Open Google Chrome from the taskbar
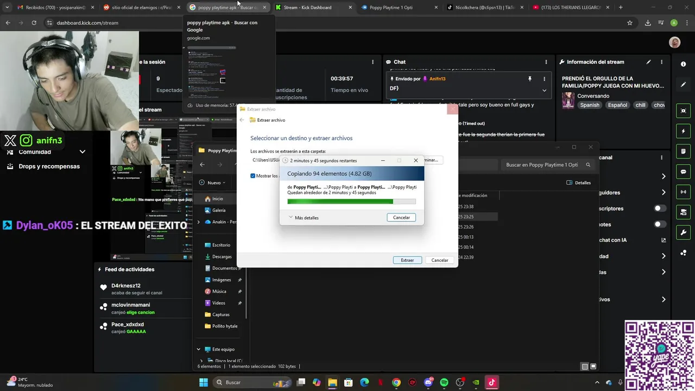The image size is (695, 391). coord(396,382)
